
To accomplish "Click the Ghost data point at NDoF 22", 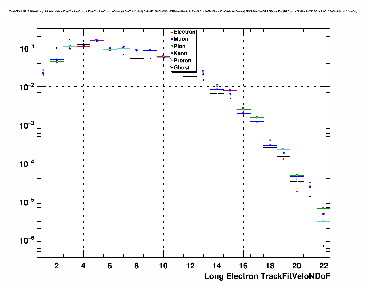I will coord(324,246).
